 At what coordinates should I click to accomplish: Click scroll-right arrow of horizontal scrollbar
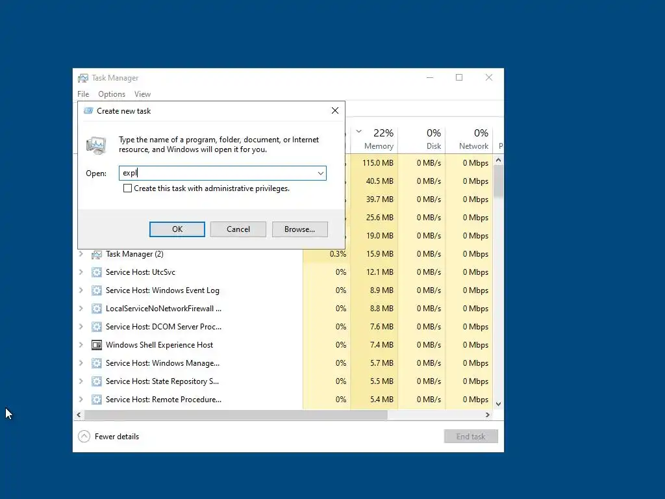coord(488,415)
